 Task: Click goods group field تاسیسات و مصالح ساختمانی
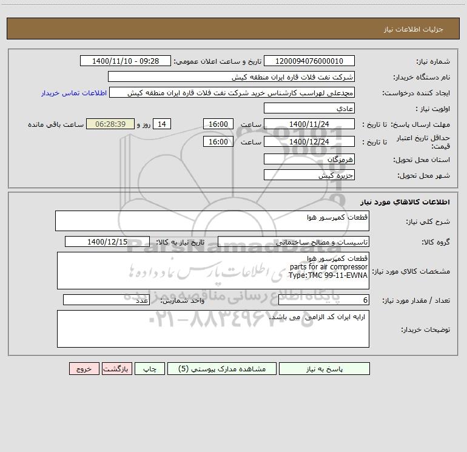tap(294, 241)
